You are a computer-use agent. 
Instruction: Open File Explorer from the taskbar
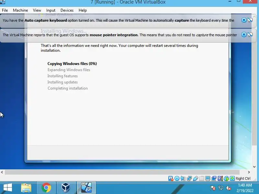coord(26,188)
